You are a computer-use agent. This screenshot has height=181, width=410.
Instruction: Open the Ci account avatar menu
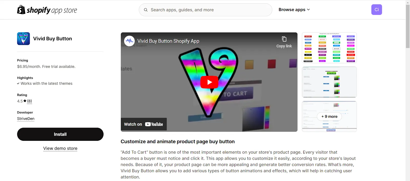coord(376,10)
